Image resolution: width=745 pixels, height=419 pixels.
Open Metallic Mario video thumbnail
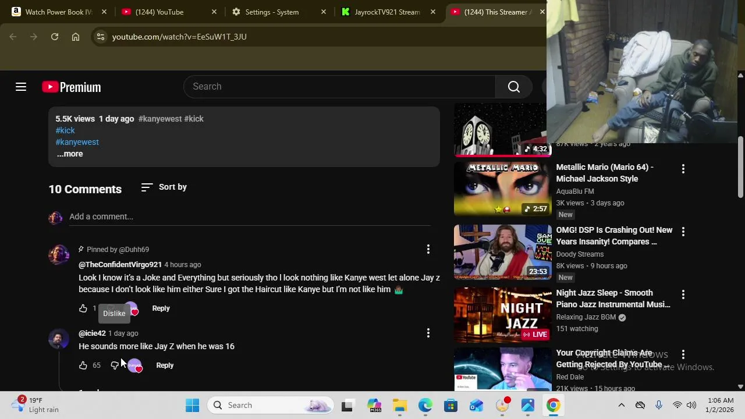click(503, 189)
